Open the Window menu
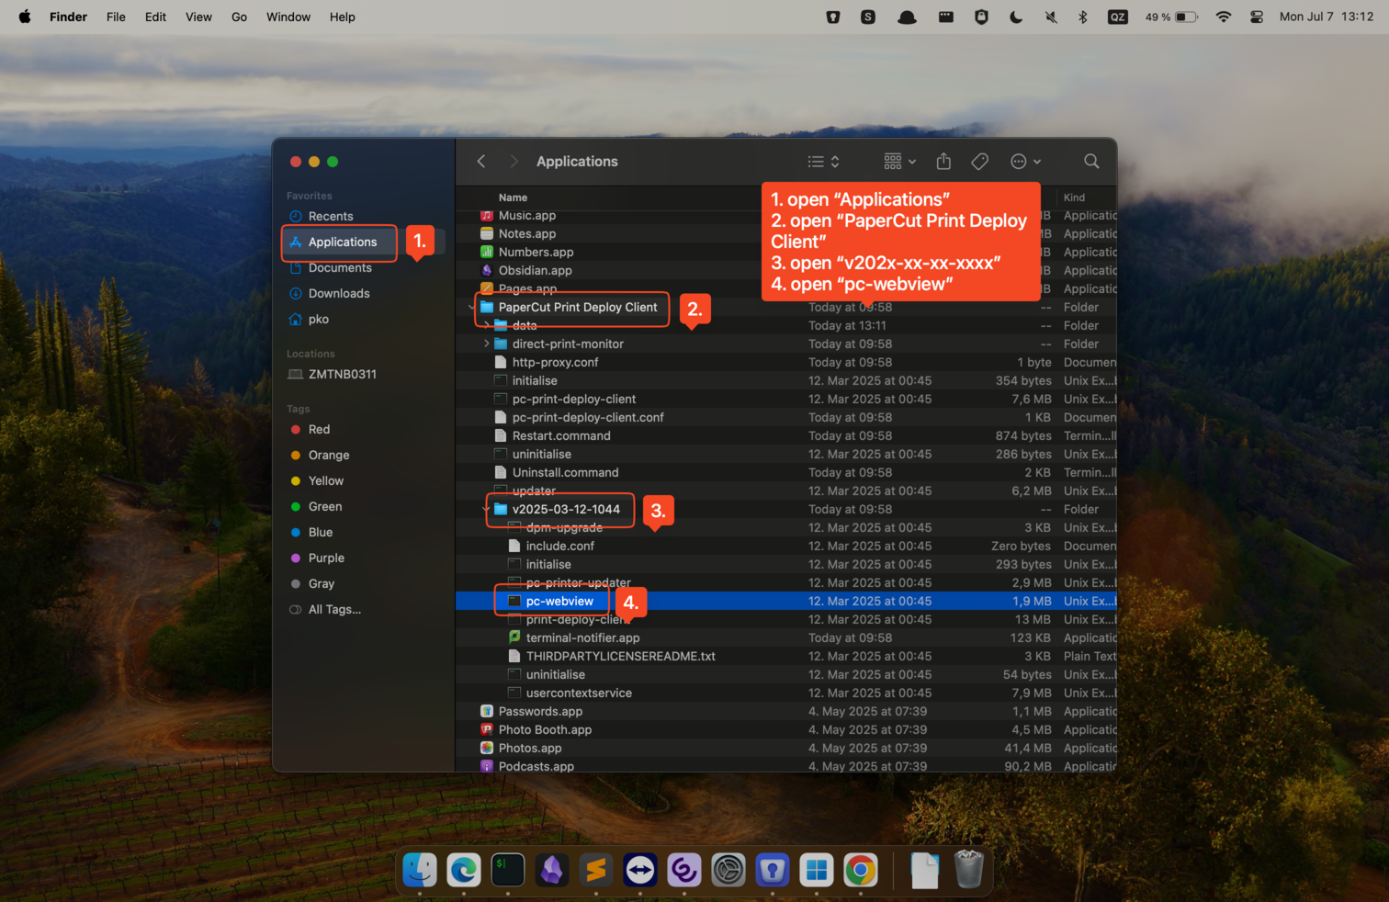Screen dimensions: 1389x902 (288, 17)
